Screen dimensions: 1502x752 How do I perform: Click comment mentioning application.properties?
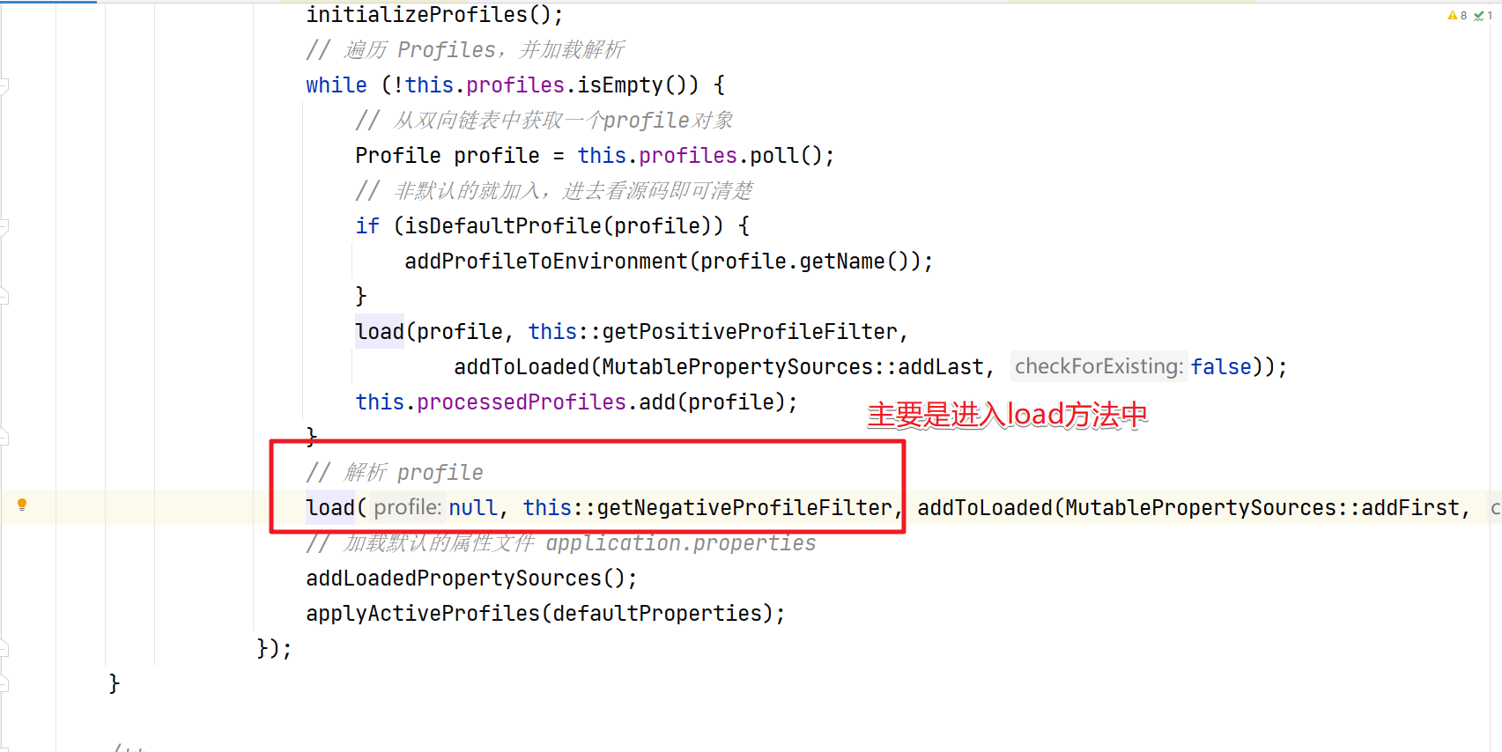(561, 543)
